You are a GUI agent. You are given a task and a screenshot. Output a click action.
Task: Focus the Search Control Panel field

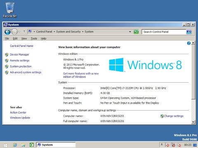point(164,32)
